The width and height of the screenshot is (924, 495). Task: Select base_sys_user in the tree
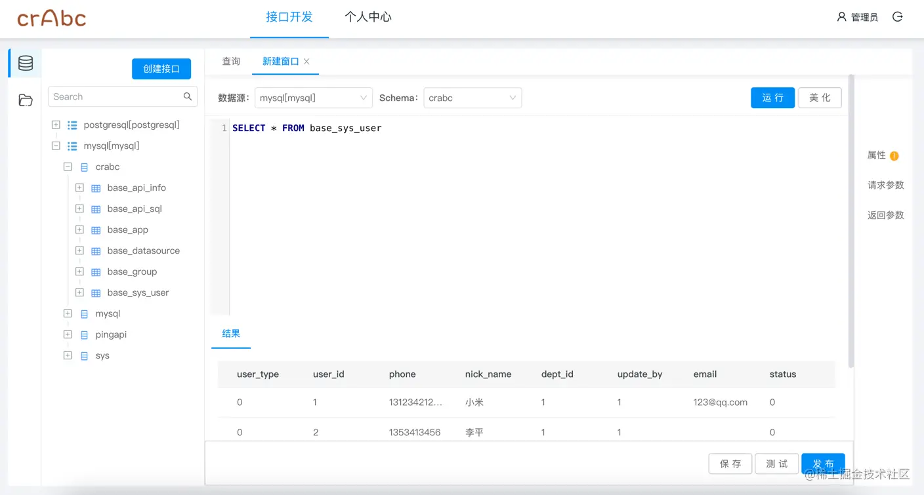tap(138, 293)
